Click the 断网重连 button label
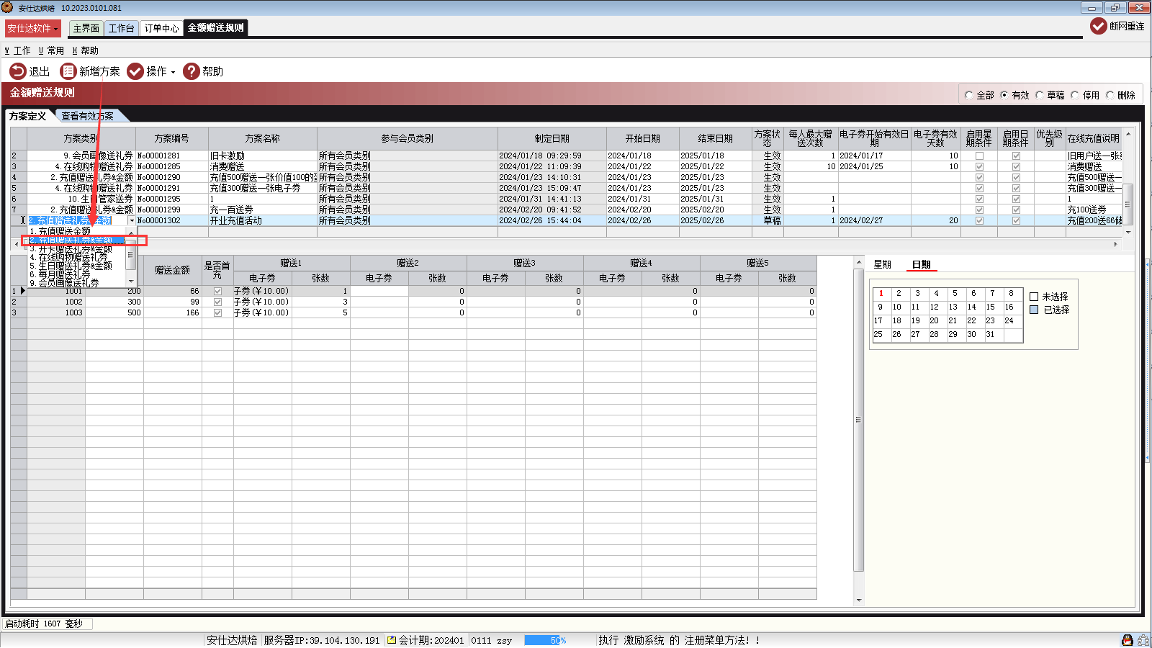 pyautogui.click(x=1127, y=26)
